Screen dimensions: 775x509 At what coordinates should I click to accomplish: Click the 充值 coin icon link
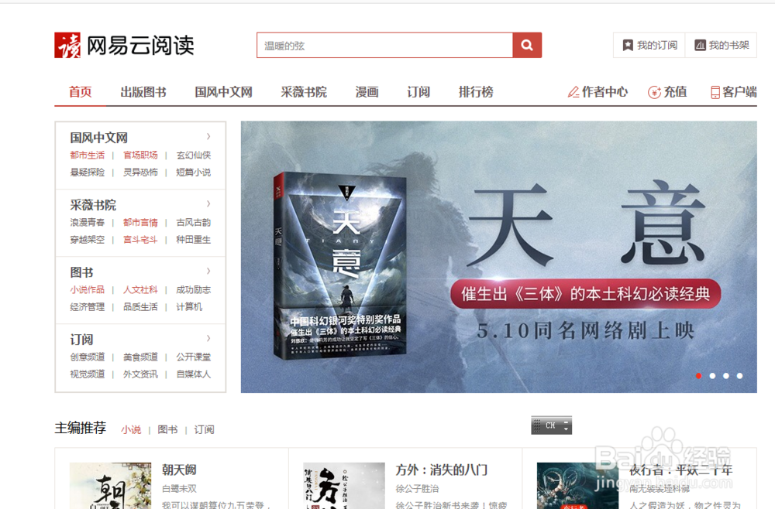click(667, 92)
